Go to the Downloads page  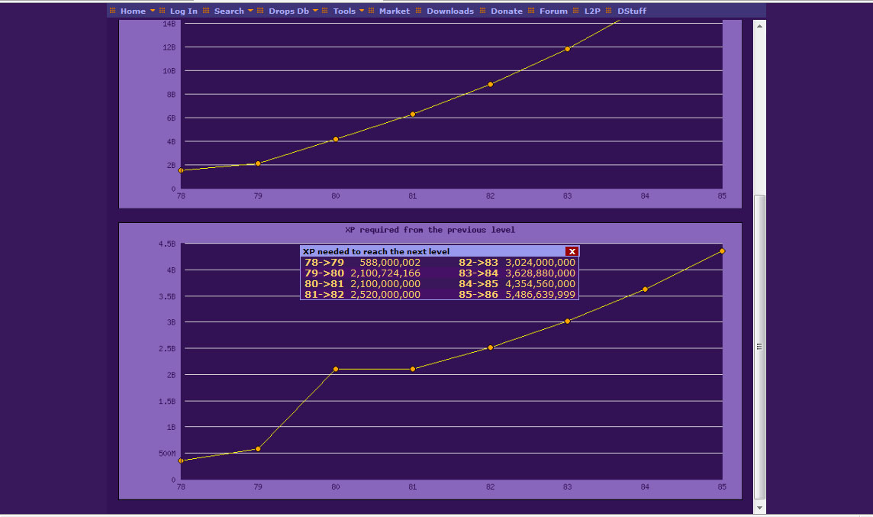[x=449, y=11]
